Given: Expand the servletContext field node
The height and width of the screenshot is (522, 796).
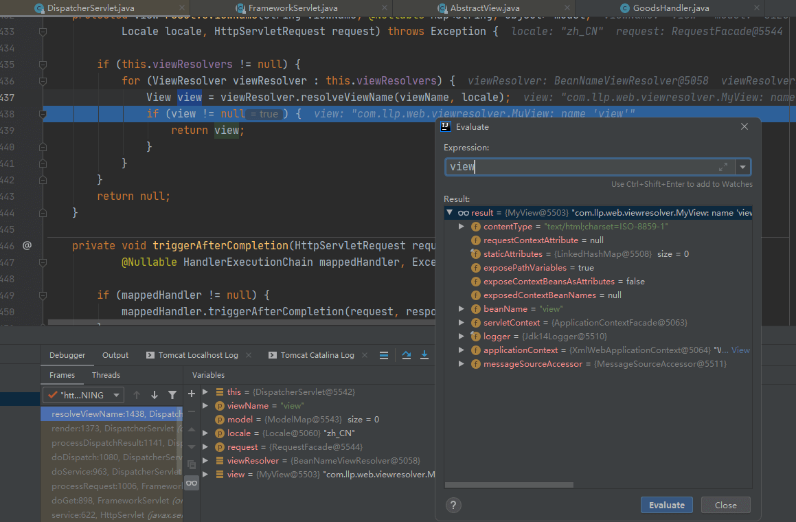Looking at the screenshot, I should click(x=461, y=322).
